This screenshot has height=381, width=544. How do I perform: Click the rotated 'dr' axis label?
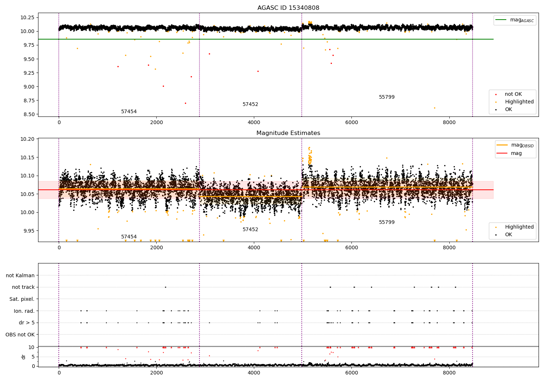[x=24, y=357]
